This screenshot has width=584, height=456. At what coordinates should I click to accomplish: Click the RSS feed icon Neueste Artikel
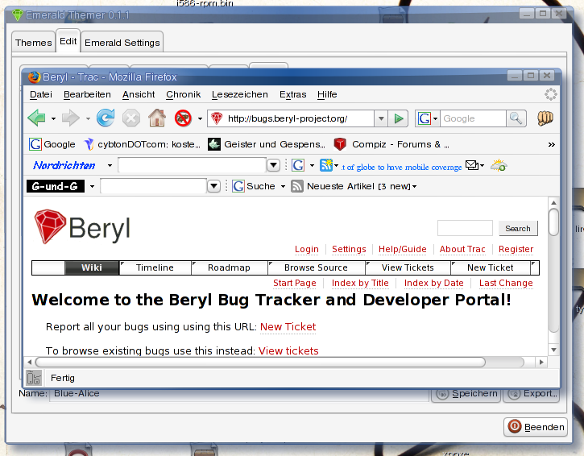coord(297,186)
